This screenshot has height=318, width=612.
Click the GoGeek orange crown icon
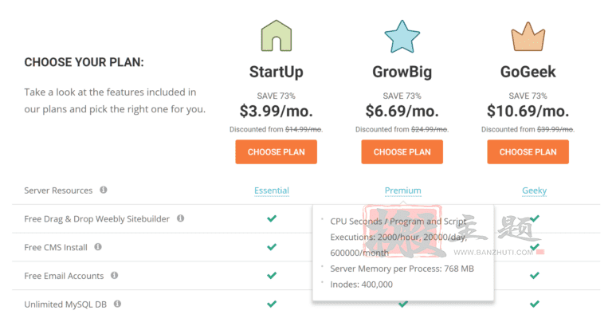coord(528,37)
